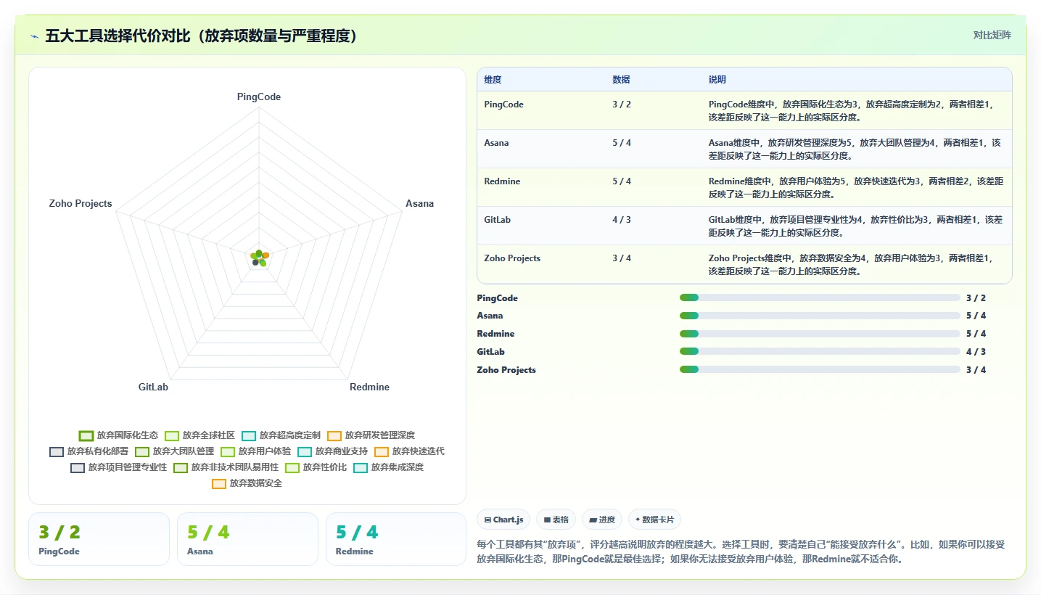Hide the 放弃集成深度 dataset in the legend
Screen dimensions: 1041x595
(x=388, y=467)
